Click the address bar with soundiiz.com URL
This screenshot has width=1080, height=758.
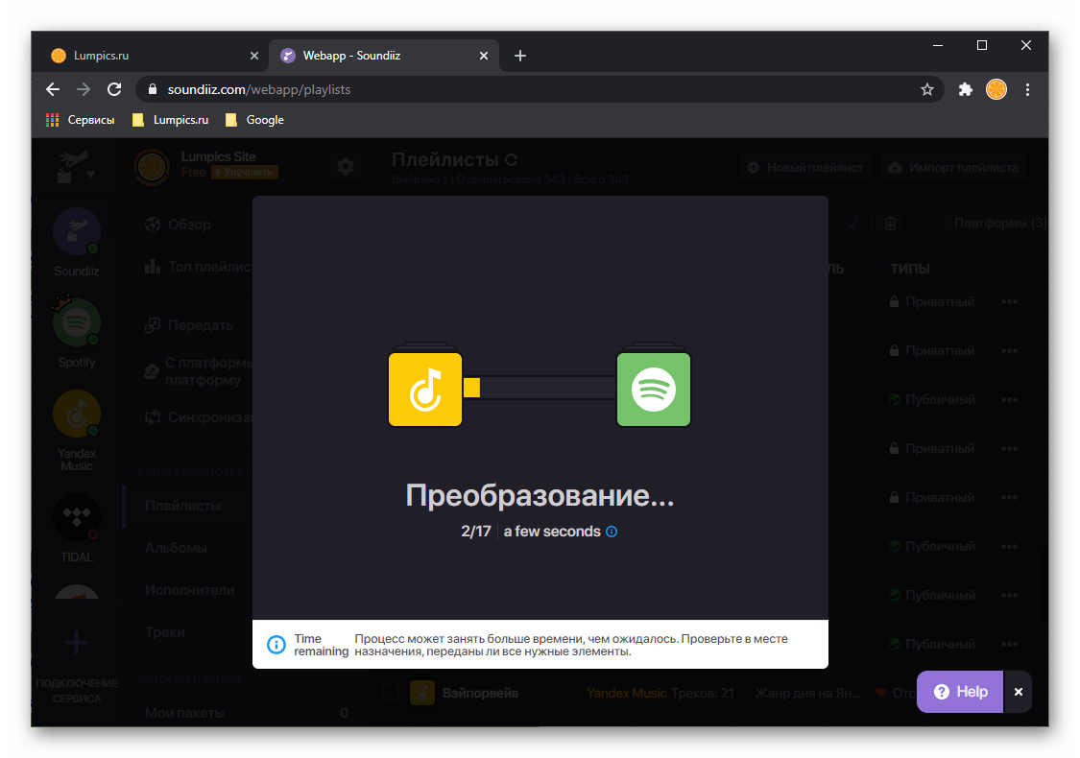point(528,89)
